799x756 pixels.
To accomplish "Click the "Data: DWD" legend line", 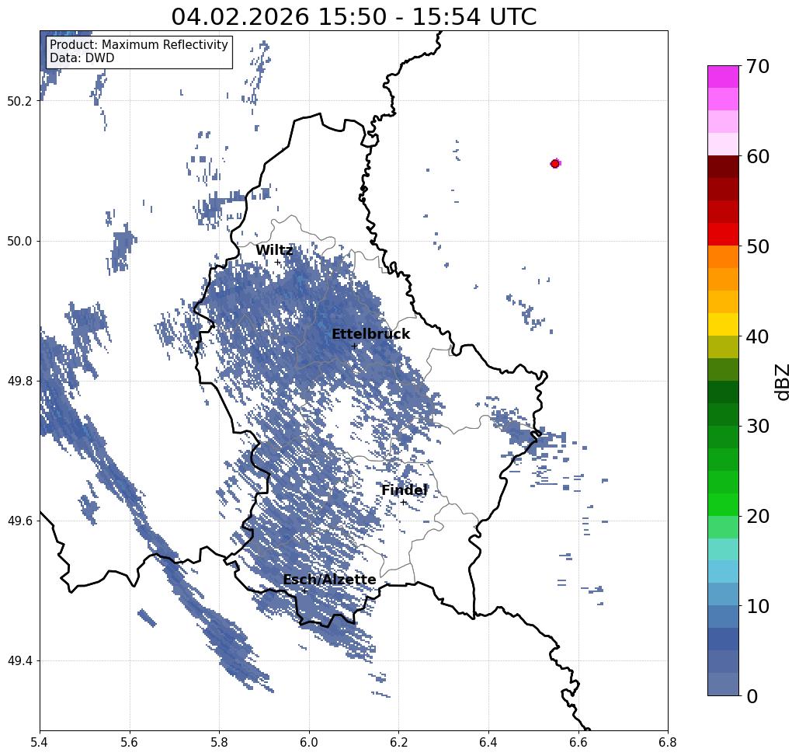I will pos(82,58).
